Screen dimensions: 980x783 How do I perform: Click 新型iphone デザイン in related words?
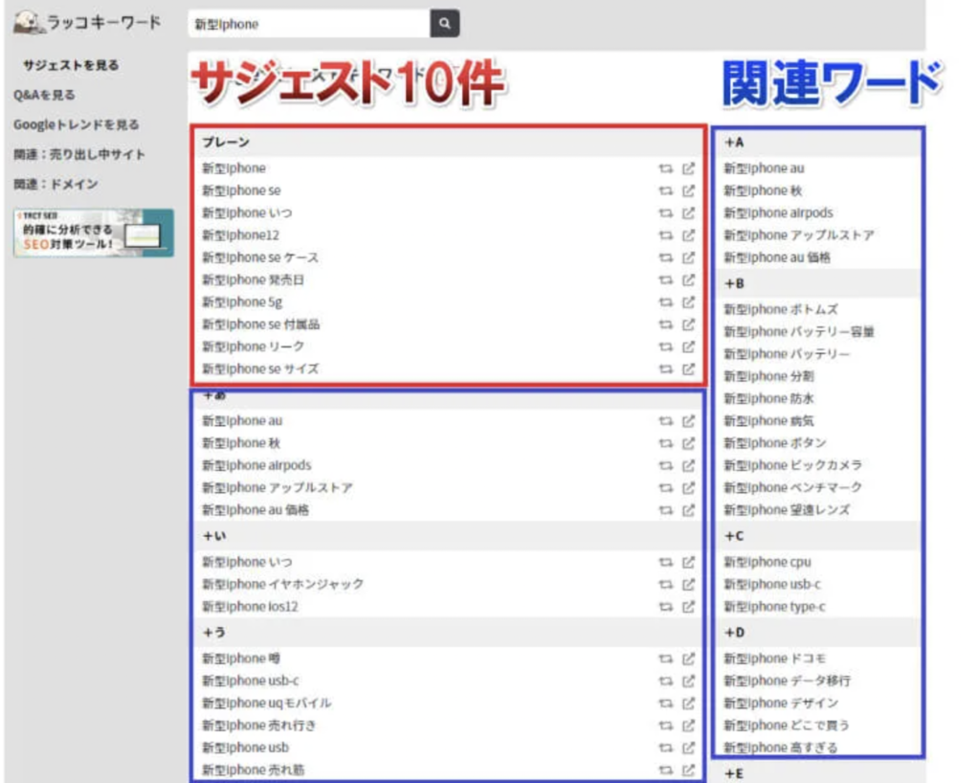[781, 703]
